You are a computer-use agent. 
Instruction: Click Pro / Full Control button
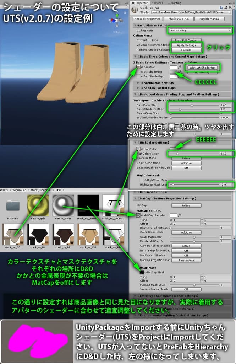pos(186,40)
